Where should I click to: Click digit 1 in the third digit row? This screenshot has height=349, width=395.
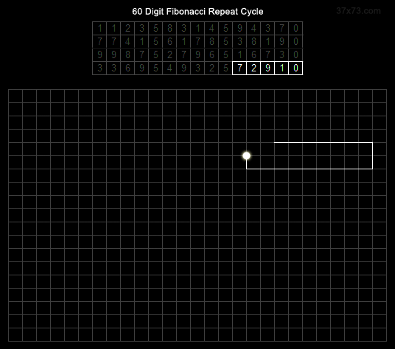click(240, 55)
